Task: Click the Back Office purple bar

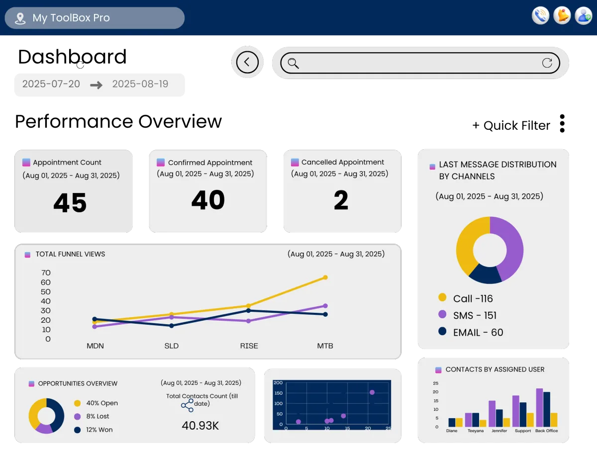Action: point(539,408)
